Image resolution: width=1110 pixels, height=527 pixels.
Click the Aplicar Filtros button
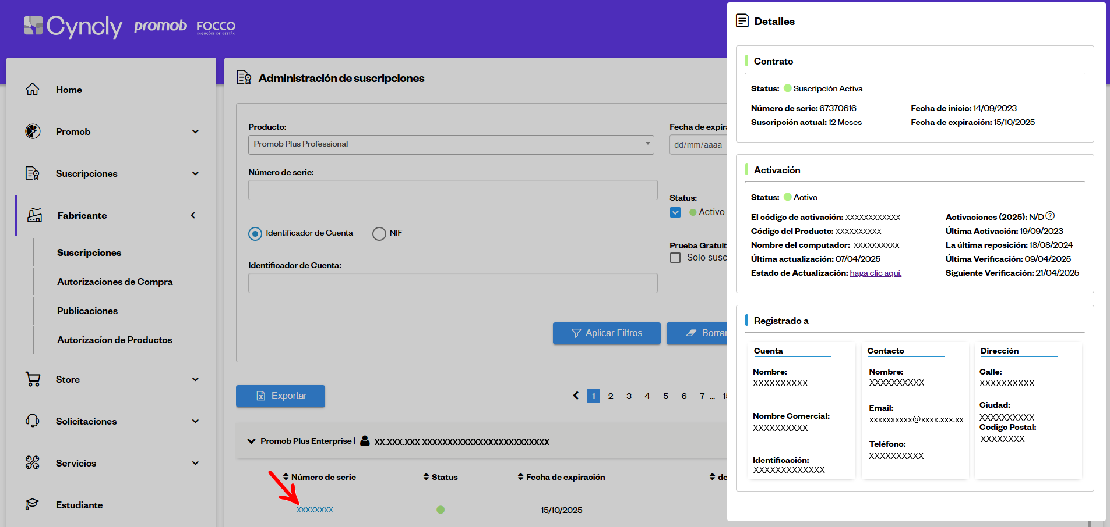(606, 333)
